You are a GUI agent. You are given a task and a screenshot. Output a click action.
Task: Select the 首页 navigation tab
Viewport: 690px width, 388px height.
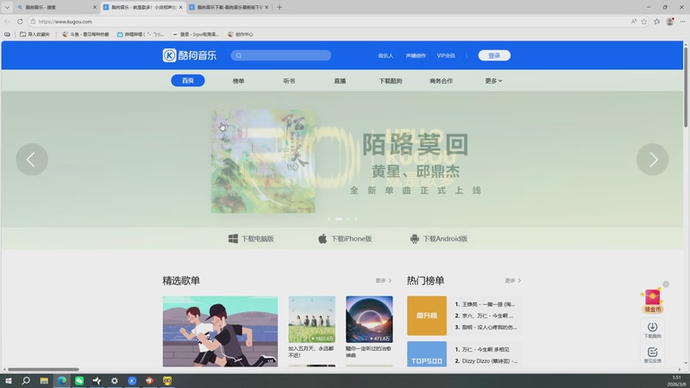click(188, 80)
